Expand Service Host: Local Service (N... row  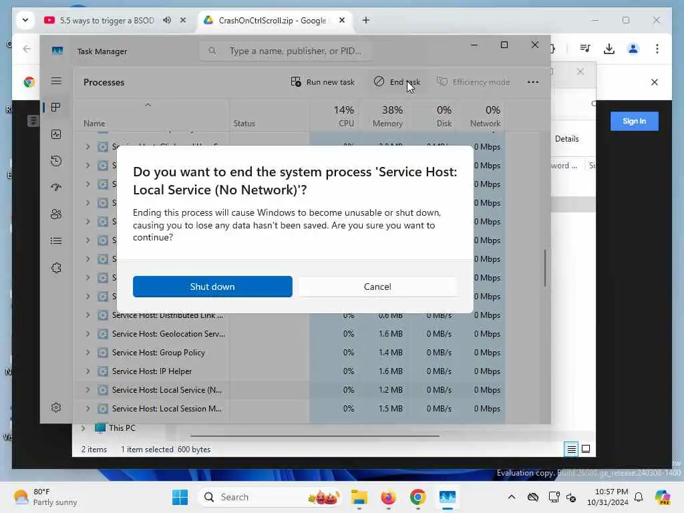[x=88, y=390]
